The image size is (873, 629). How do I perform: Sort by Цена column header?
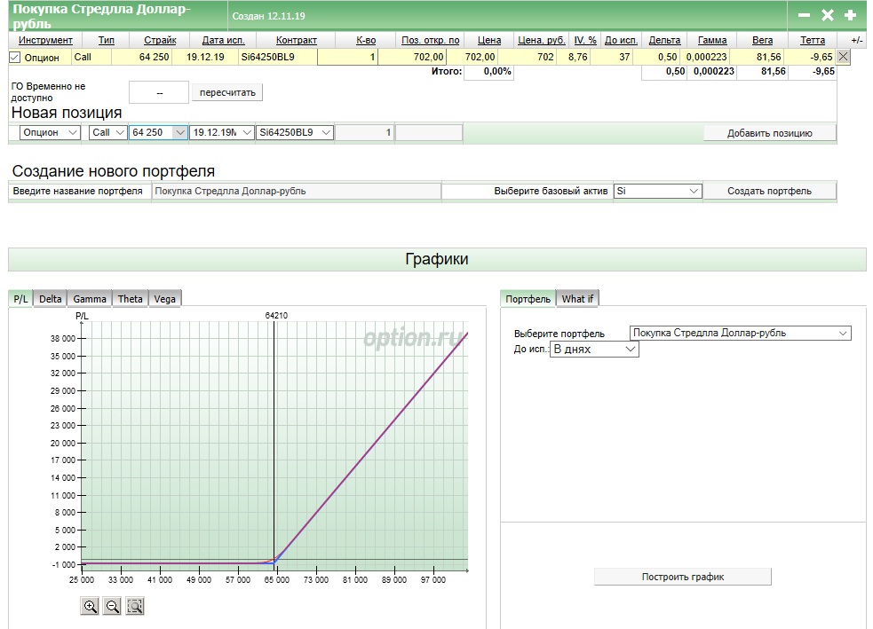point(489,40)
